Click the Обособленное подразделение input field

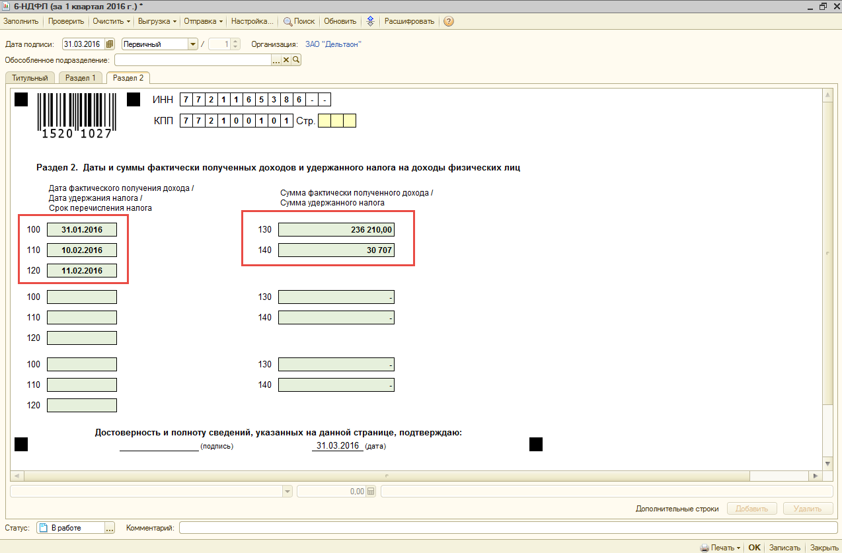pos(192,60)
